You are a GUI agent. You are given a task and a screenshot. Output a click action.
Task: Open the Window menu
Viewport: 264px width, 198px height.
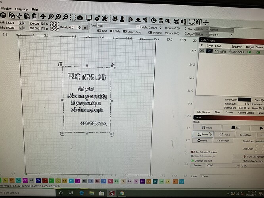click(6, 8)
